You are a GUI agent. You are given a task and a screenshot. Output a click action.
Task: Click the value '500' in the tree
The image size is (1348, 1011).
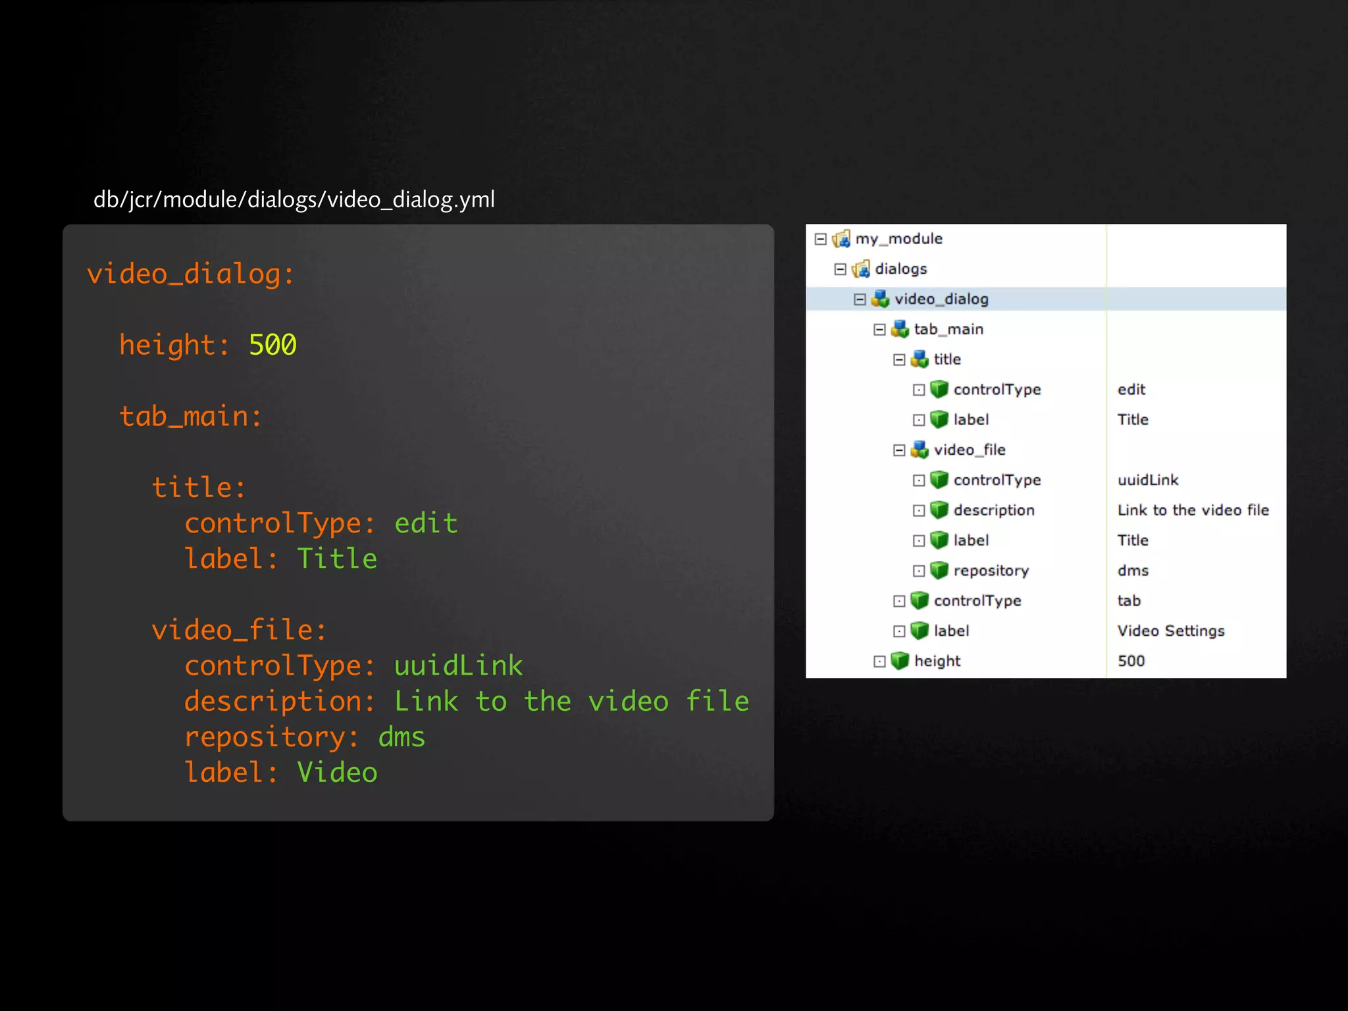[x=1131, y=661]
